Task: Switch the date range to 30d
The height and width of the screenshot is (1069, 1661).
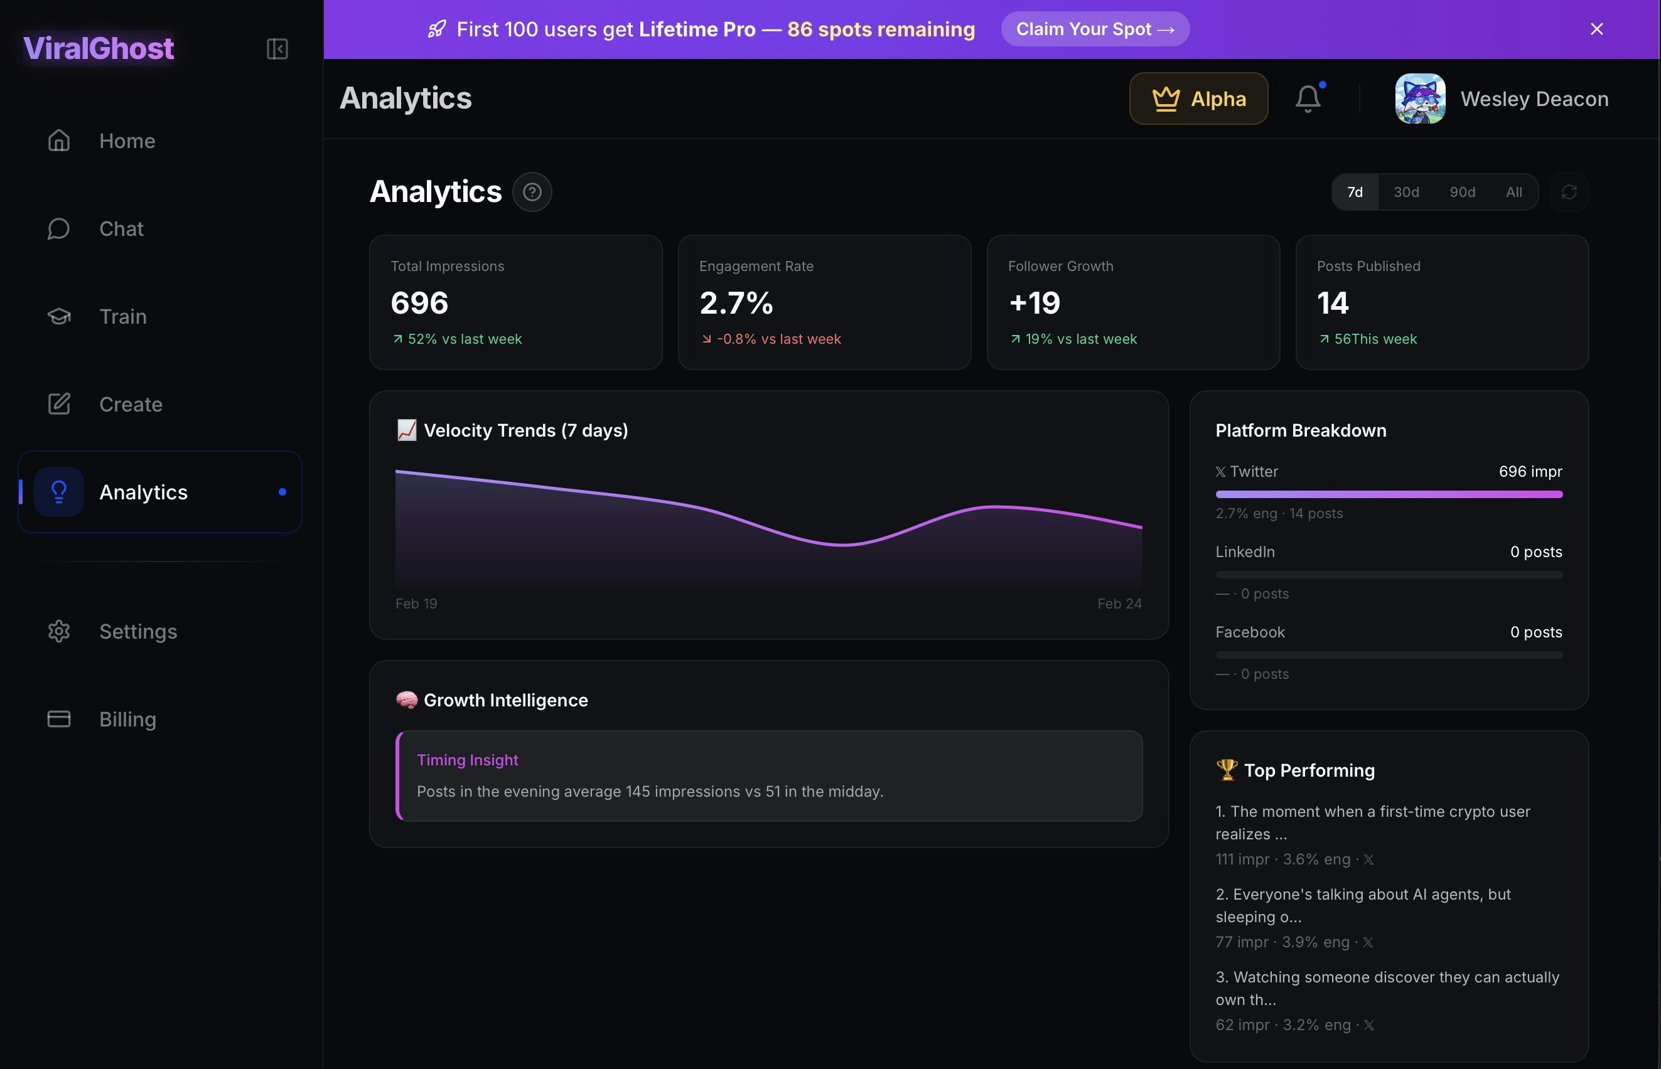Action: click(x=1406, y=191)
